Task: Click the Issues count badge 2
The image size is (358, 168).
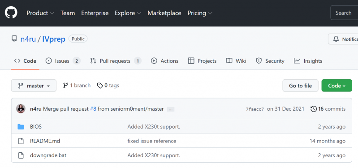Action: (77, 61)
